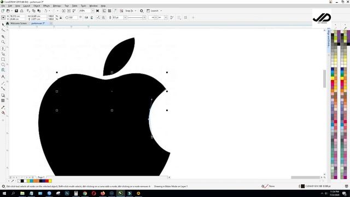The image size is (350, 197).
Task: Toggle show grid button
Action: coord(109,11)
